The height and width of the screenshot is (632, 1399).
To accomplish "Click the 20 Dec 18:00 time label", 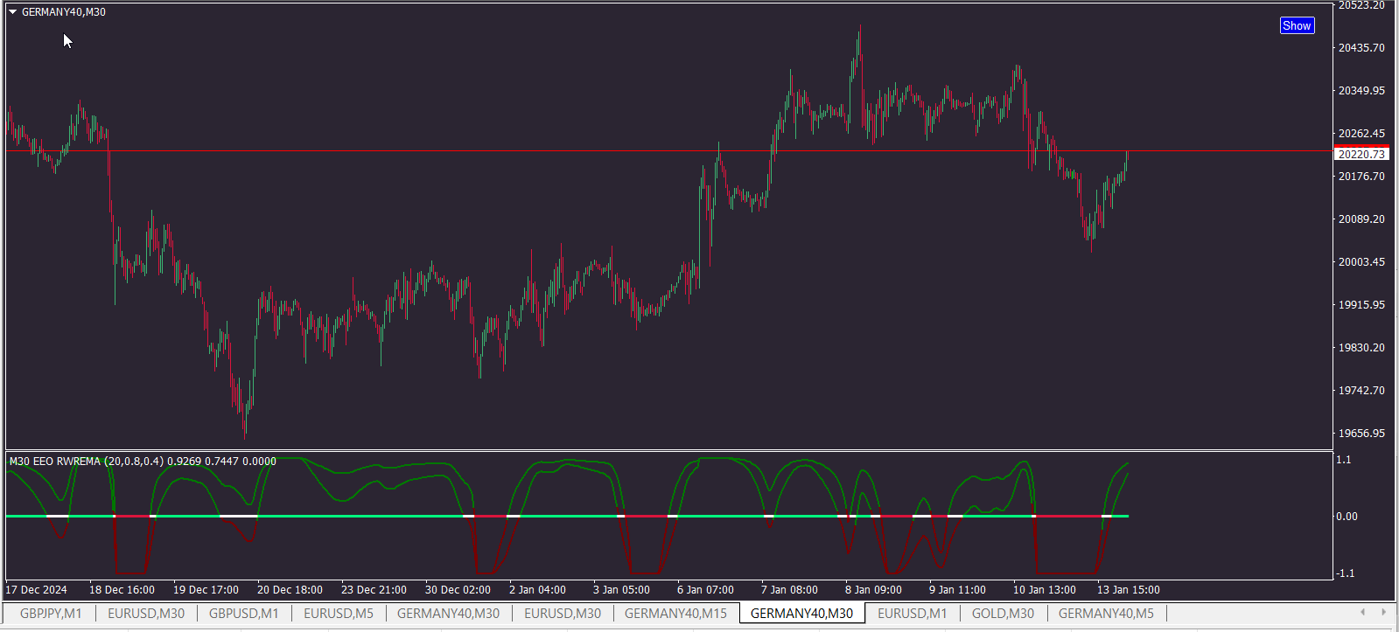I will coord(290,590).
